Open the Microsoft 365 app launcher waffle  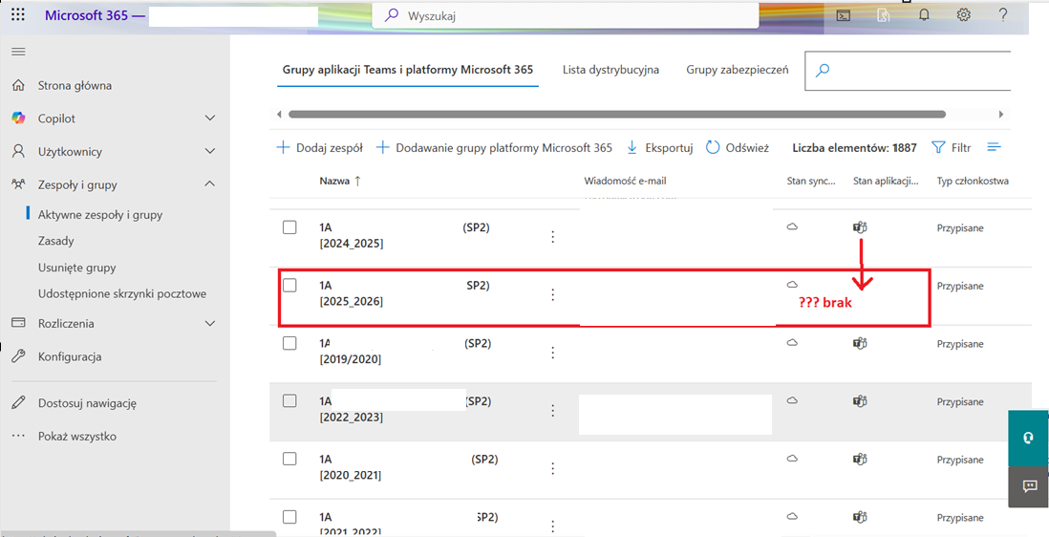tap(19, 14)
